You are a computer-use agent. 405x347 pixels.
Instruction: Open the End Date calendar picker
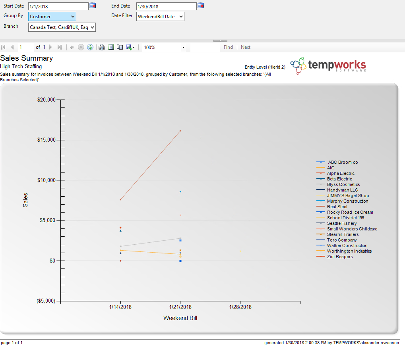click(x=201, y=6)
